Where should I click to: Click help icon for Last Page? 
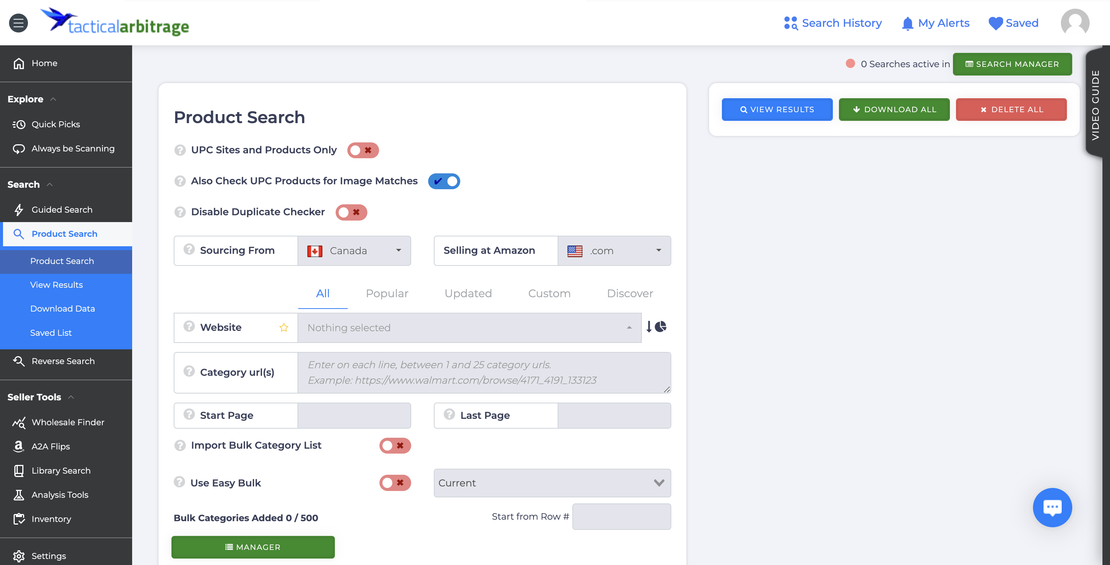tap(449, 414)
